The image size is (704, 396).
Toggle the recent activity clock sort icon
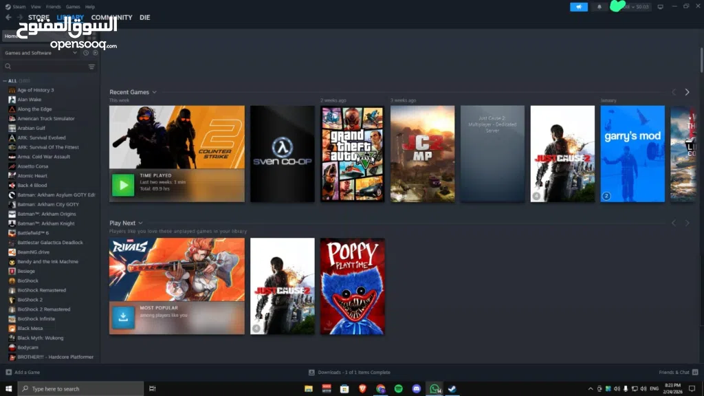tap(86, 53)
